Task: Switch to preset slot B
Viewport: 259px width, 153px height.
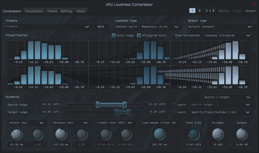Action: [x=200, y=11]
